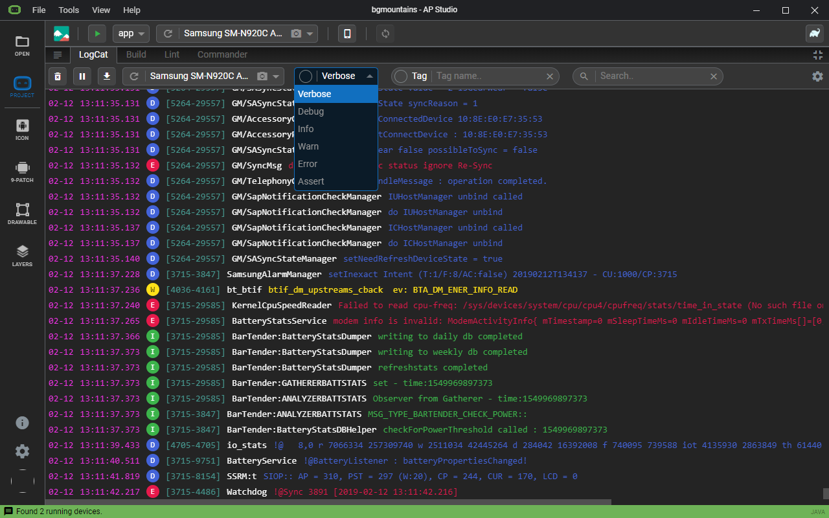Collapse the panel with fullscreen-exit icon
Viewport: 829px width, 518px height.
pos(817,55)
